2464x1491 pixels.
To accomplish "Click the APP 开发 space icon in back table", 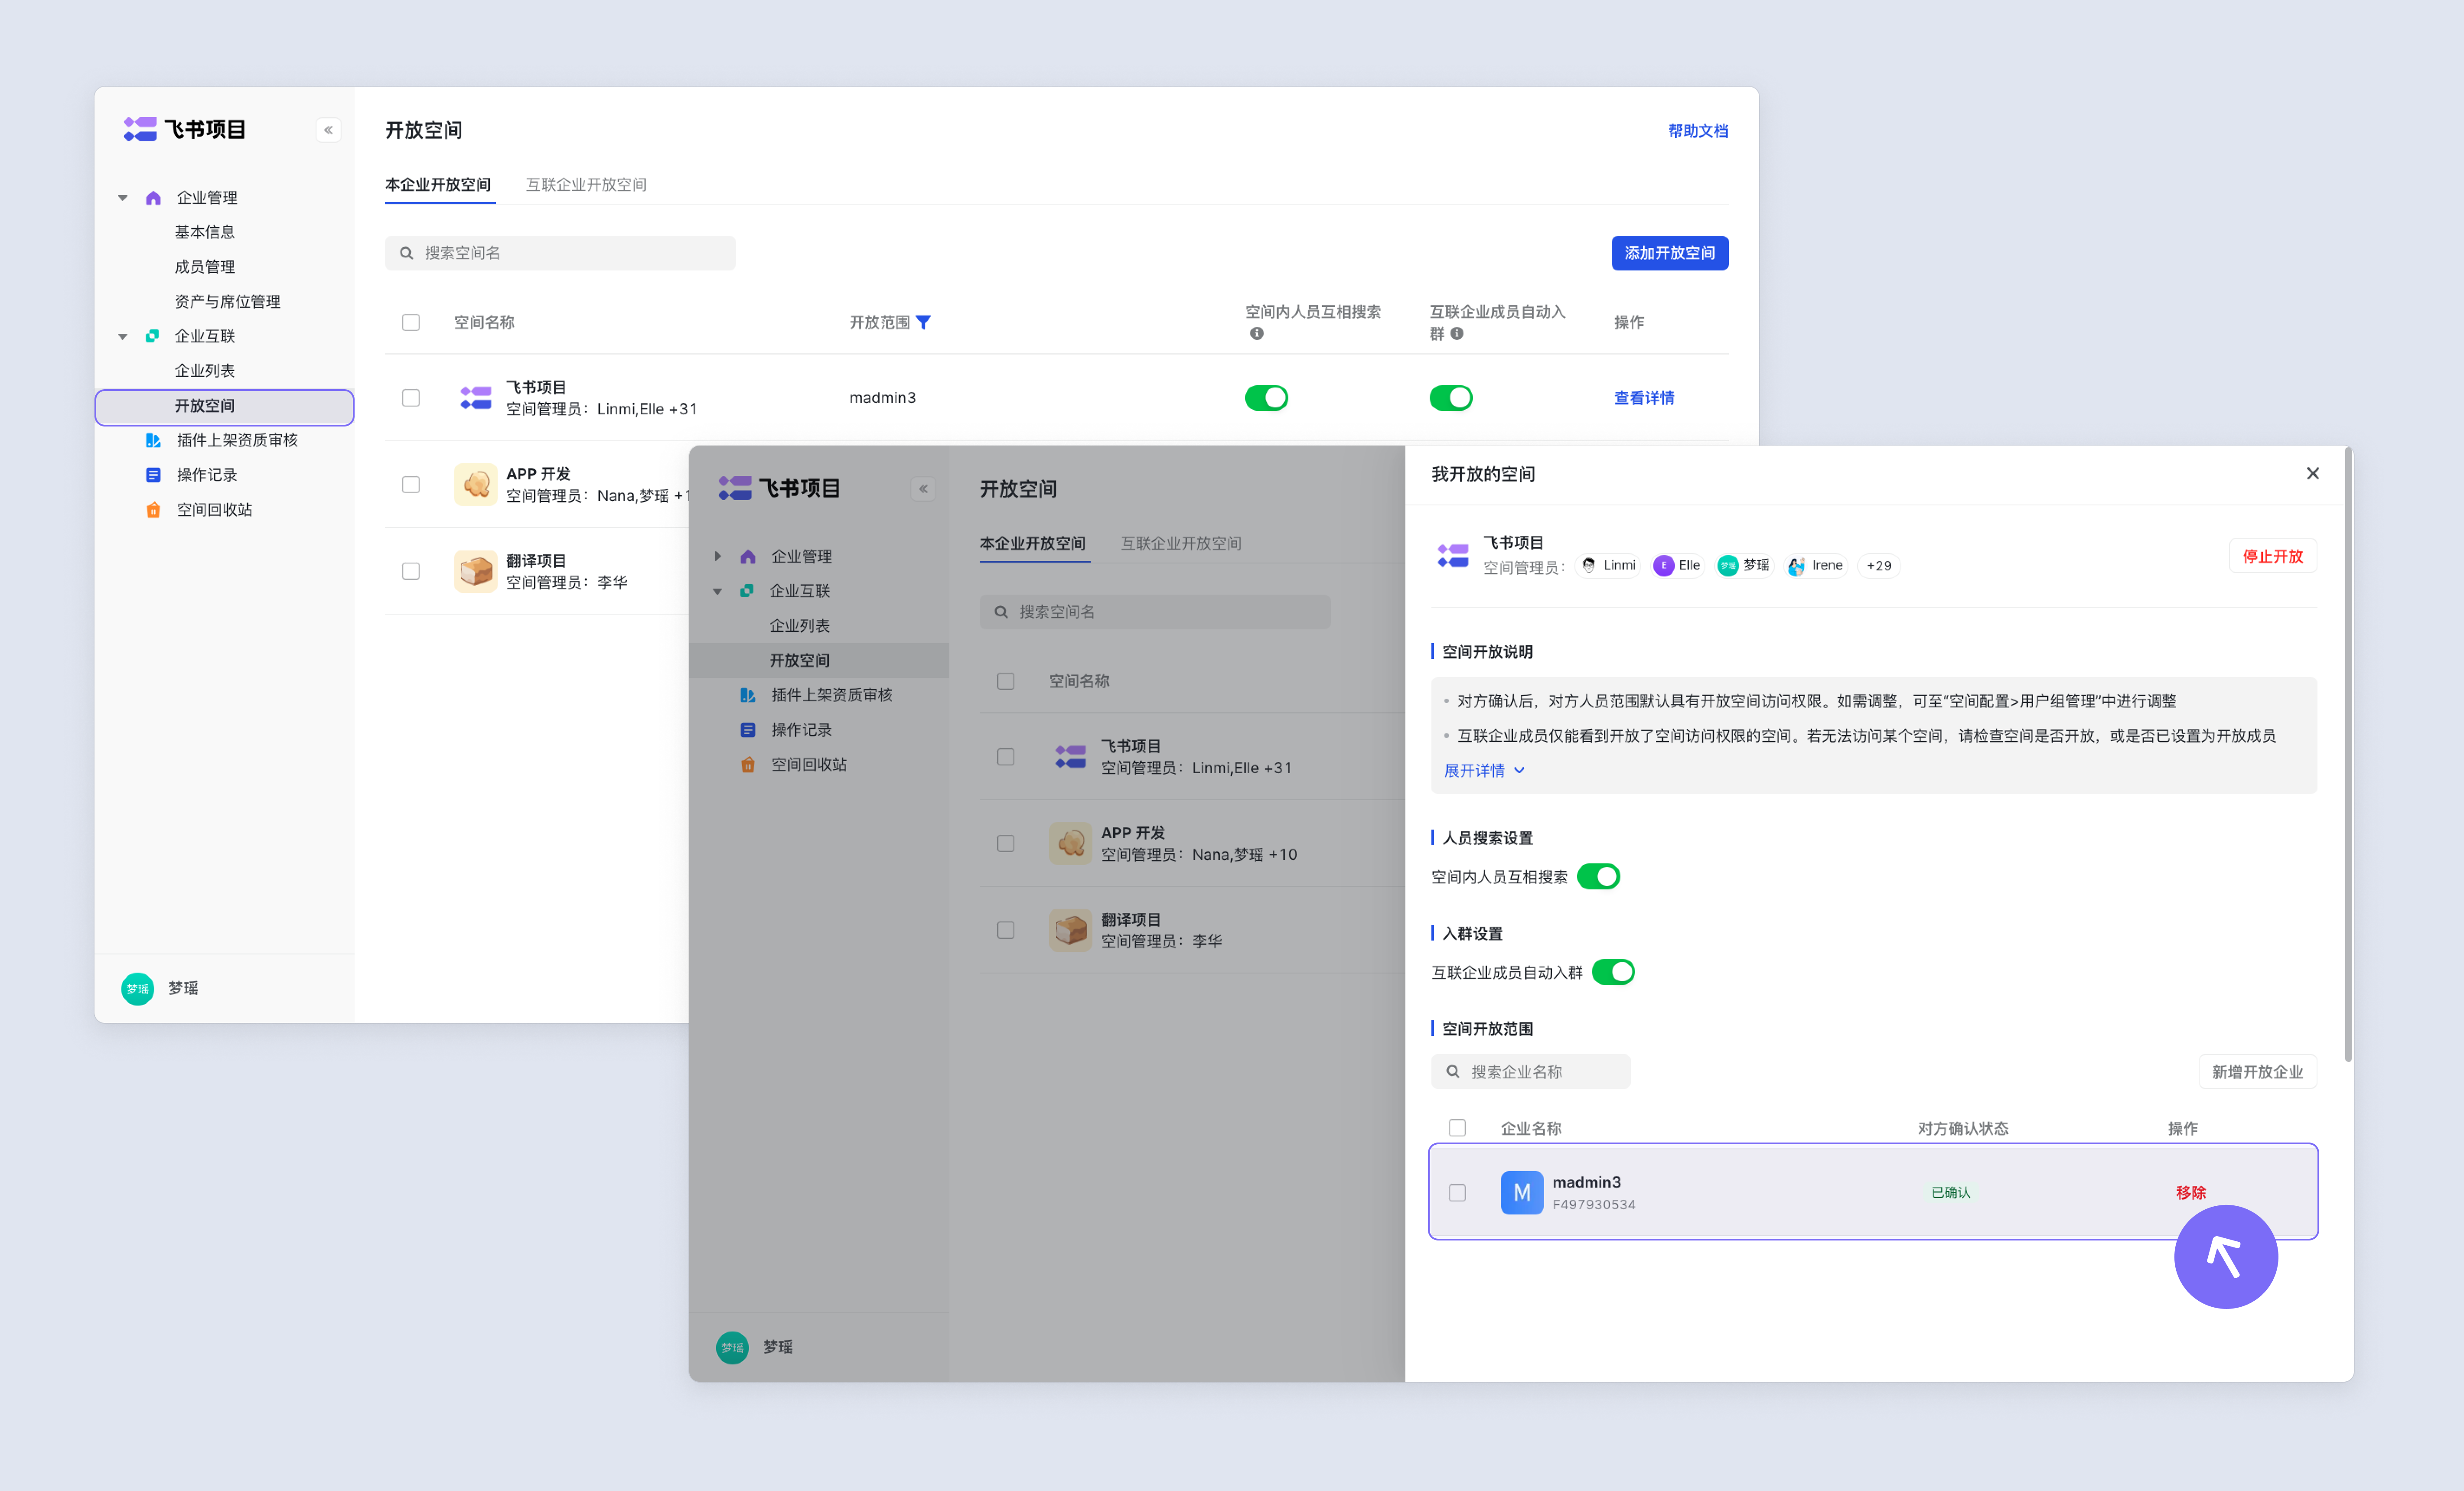I will pos(476,485).
